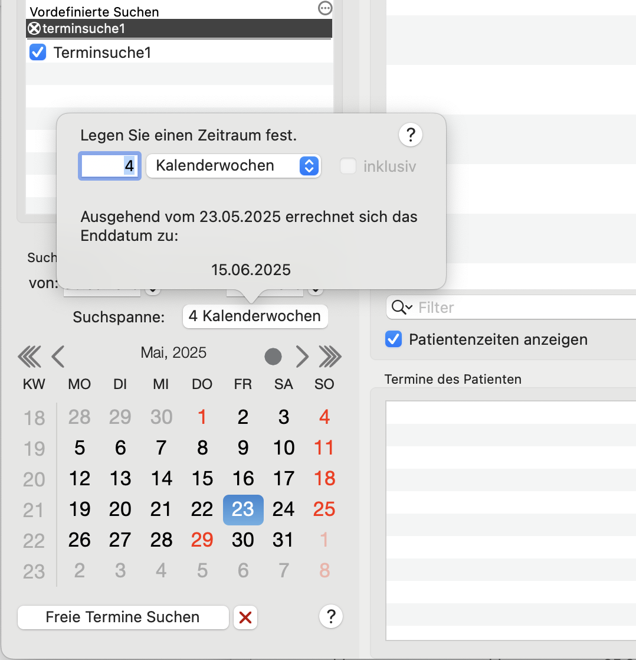Uncheck Patientenzeiten anzeigen
636x660 pixels.
(394, 339)
